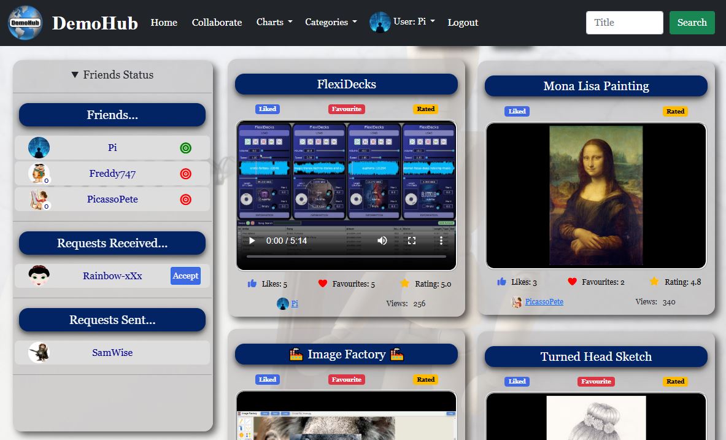Click the DemoHub globe logo
This screenshot has height=440, width=726.
click(x=25, y=23)
